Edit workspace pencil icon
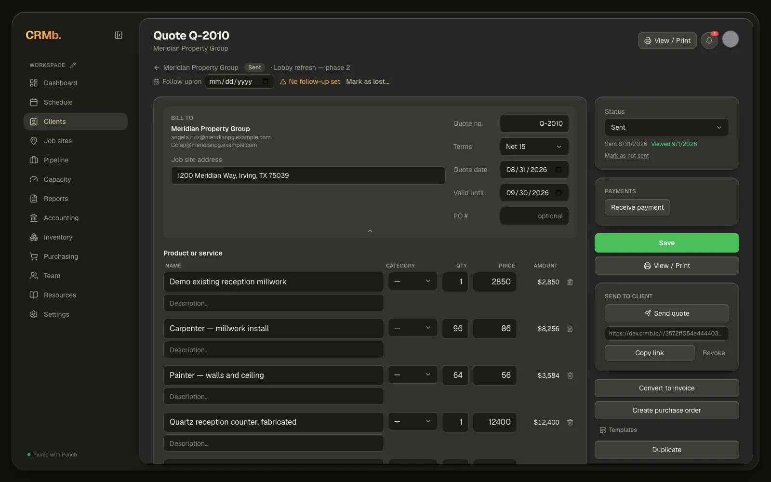This screenshot has width=771, height=482. (x=73, y=65)
